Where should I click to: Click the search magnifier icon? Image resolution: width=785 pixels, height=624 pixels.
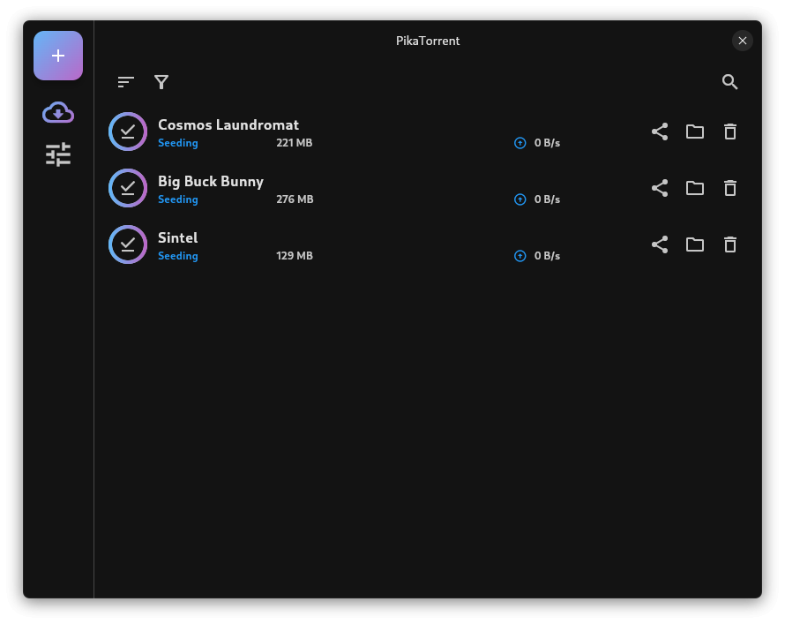pyautogui.click(x=729, y=82)
